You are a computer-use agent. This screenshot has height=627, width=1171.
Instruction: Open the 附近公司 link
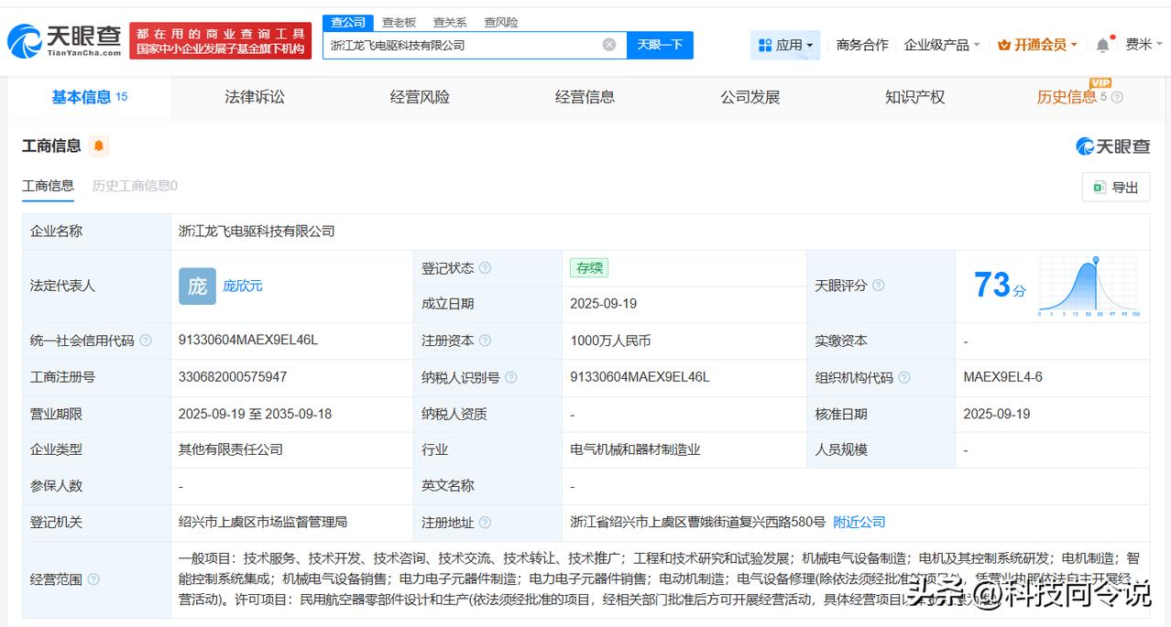[x=859, y=522]
